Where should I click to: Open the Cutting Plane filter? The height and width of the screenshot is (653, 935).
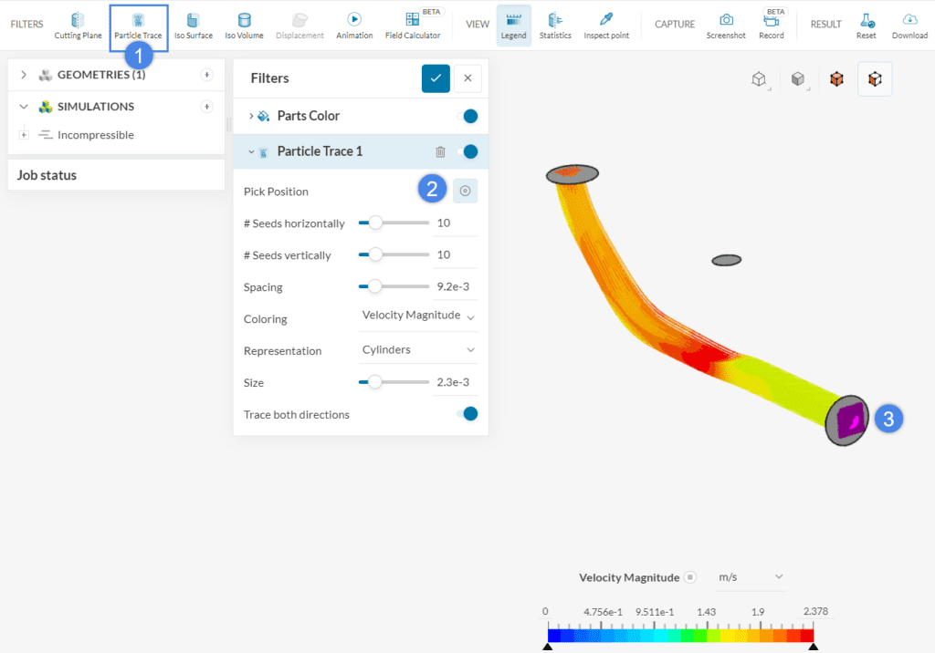click(x=78, y=25)
